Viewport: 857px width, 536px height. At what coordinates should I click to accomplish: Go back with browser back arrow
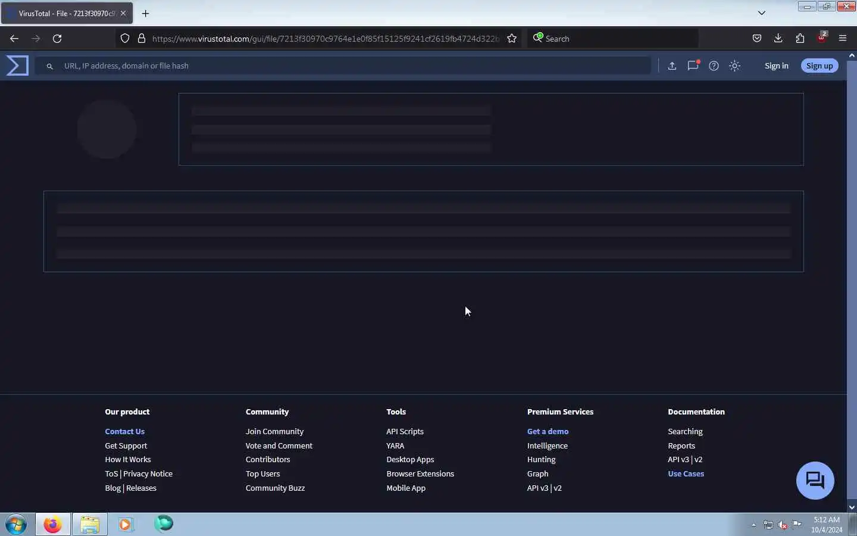[14, 39]
